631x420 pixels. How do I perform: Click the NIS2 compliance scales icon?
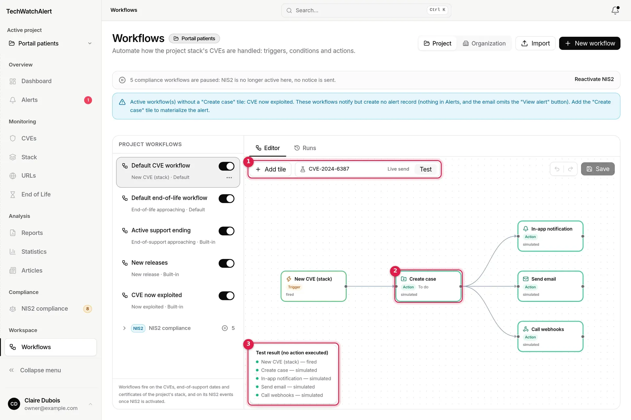pyautogui.click(x=13, y=309)
